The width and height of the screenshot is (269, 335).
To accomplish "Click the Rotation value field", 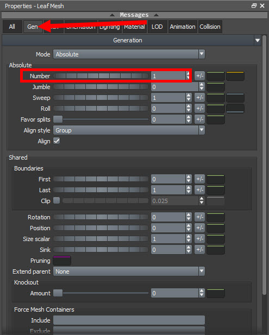I will coord(168,217).
